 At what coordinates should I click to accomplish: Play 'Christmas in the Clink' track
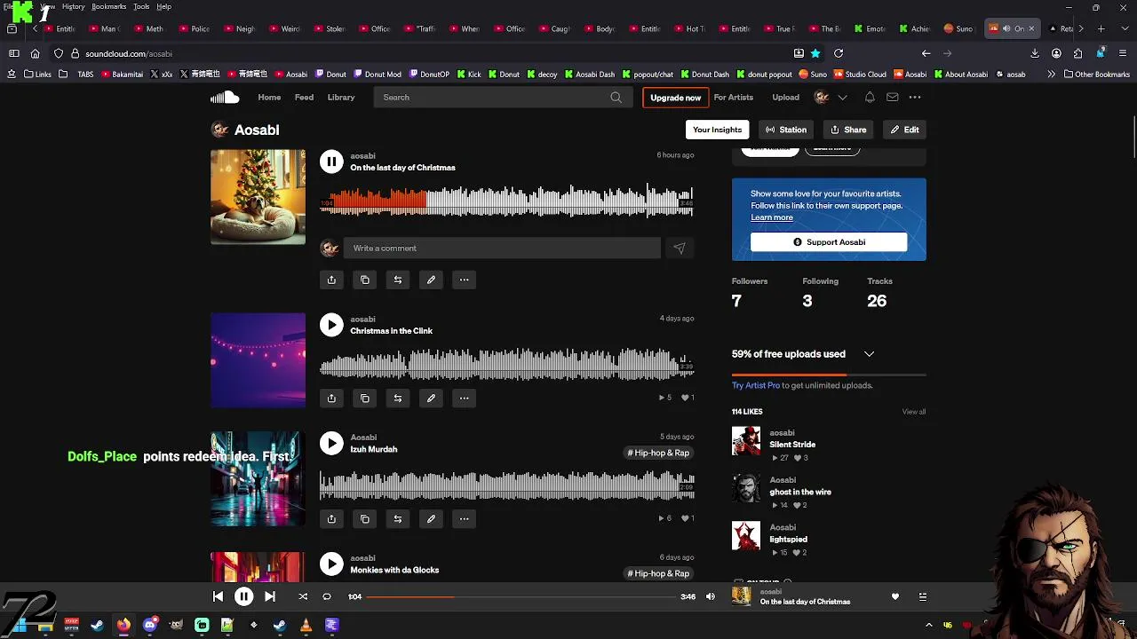pyautogui.click(x=331, y=325)
